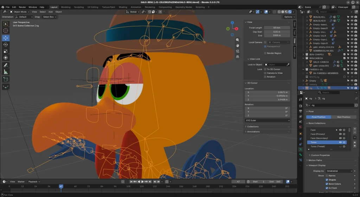360x197 pixels.
Task: Move the bone collection down with the arrow
Action: tap(355, 146)
